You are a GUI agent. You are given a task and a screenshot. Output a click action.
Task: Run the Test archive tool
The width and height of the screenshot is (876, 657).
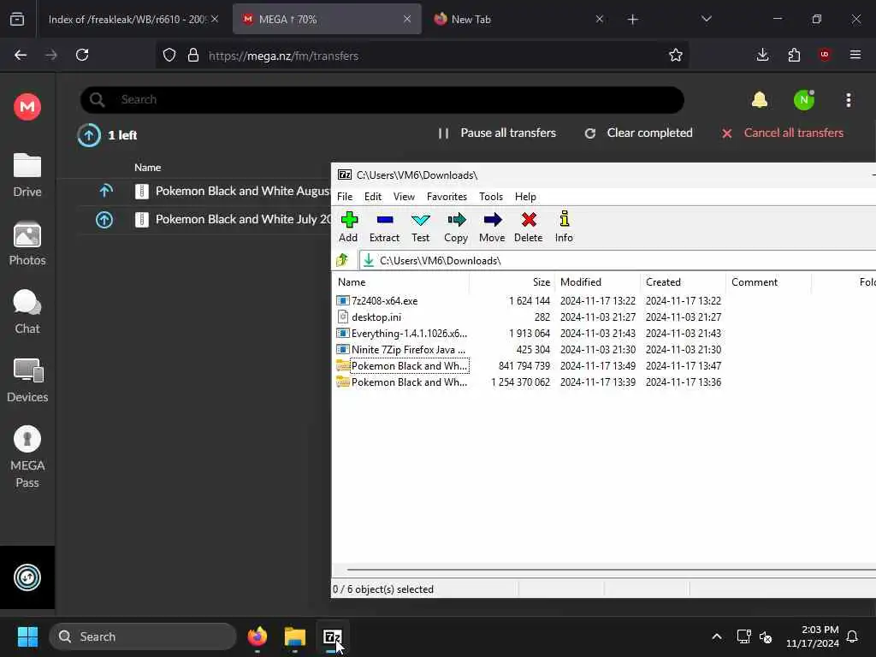(420, 227)
